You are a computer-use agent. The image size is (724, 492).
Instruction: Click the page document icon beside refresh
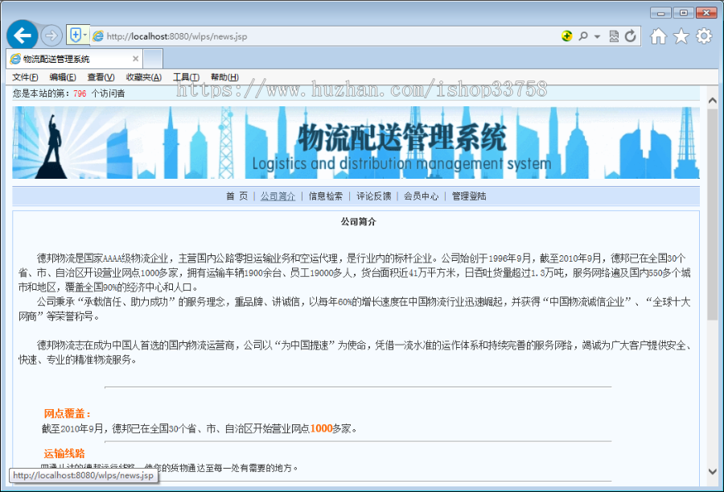(614, 36)
